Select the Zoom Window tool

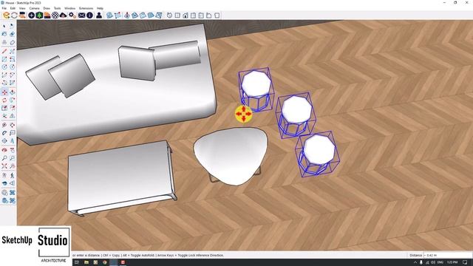pyautogui.click(x=13, y=157)
